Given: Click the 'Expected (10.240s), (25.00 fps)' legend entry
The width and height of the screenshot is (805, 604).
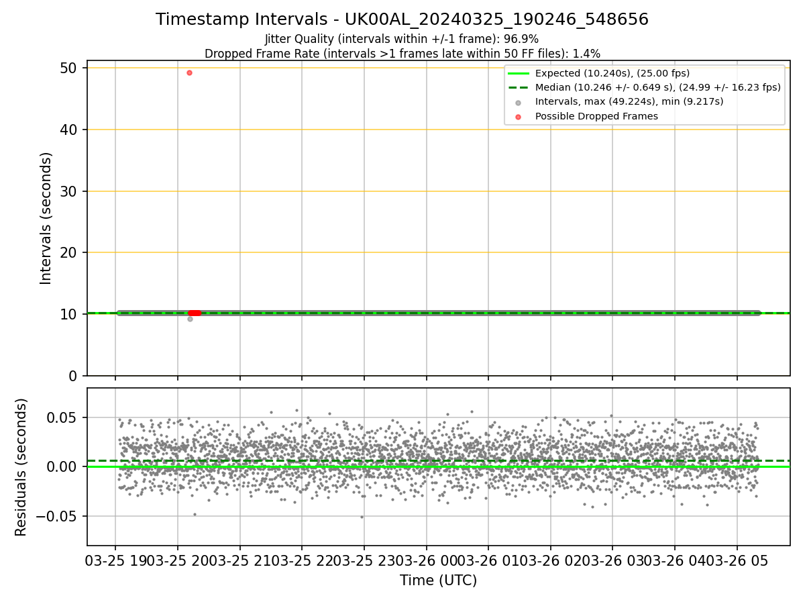Looking at the screenshot, I should 612,73.
